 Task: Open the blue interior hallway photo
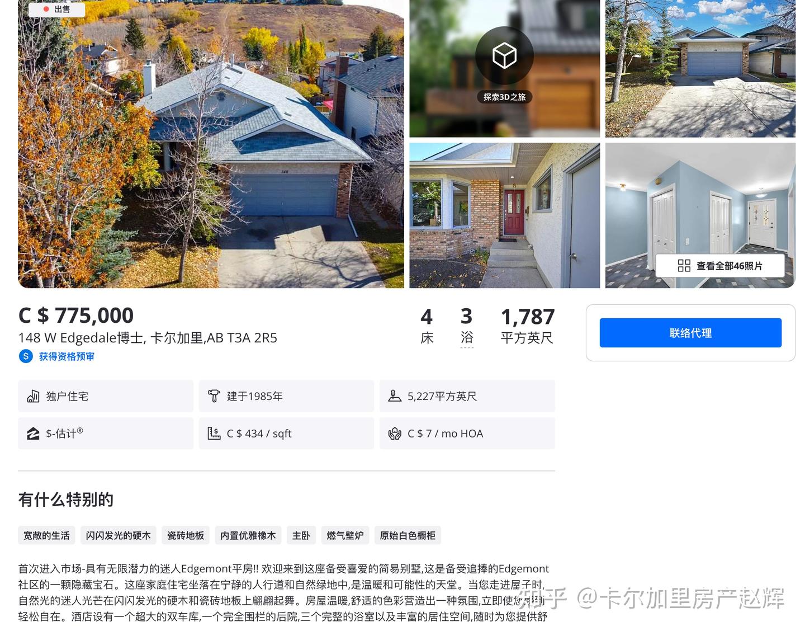coord(700,215)
